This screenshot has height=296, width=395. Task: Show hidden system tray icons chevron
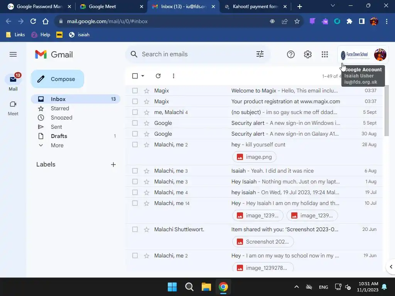[x=297, y=287]
